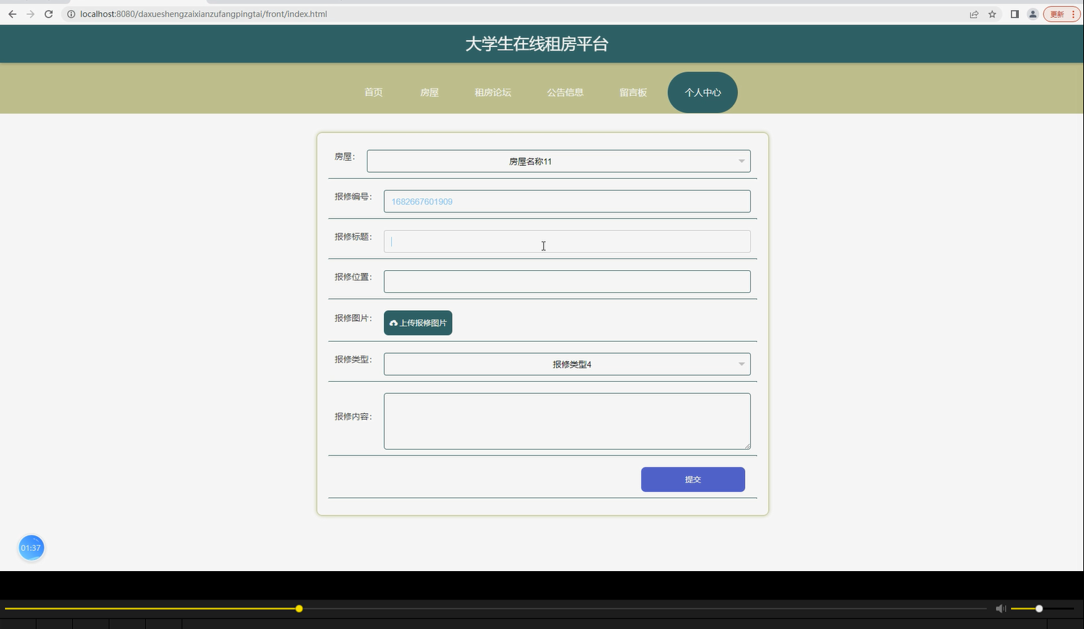The image size is (1084, 629).
Task: Reload the page with the refresh icon
Action: [48, 14]
